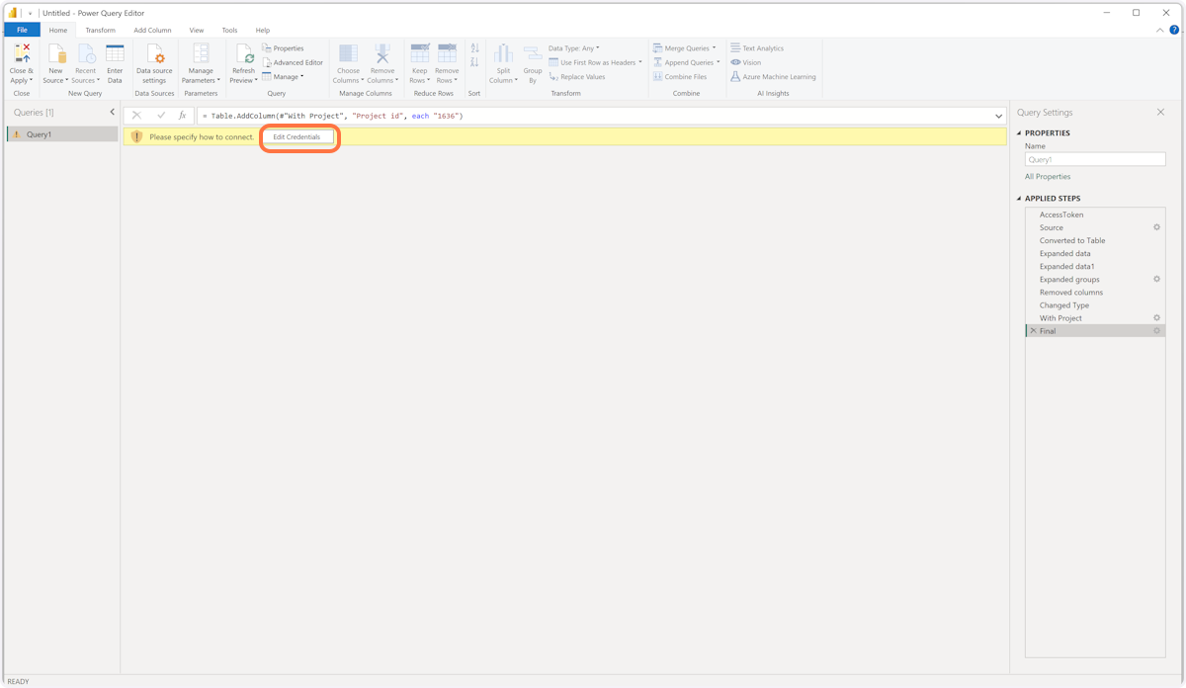Open the New Source icon
This screenshot has width=1186, height=688.
coord(55,54)
